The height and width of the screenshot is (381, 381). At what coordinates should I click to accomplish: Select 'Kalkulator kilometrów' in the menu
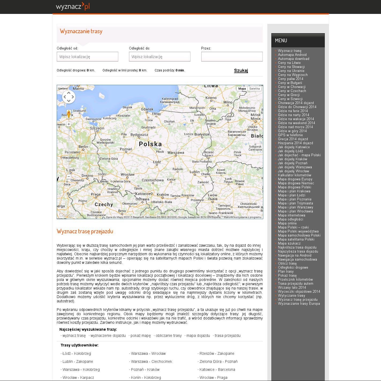point(294,175)
